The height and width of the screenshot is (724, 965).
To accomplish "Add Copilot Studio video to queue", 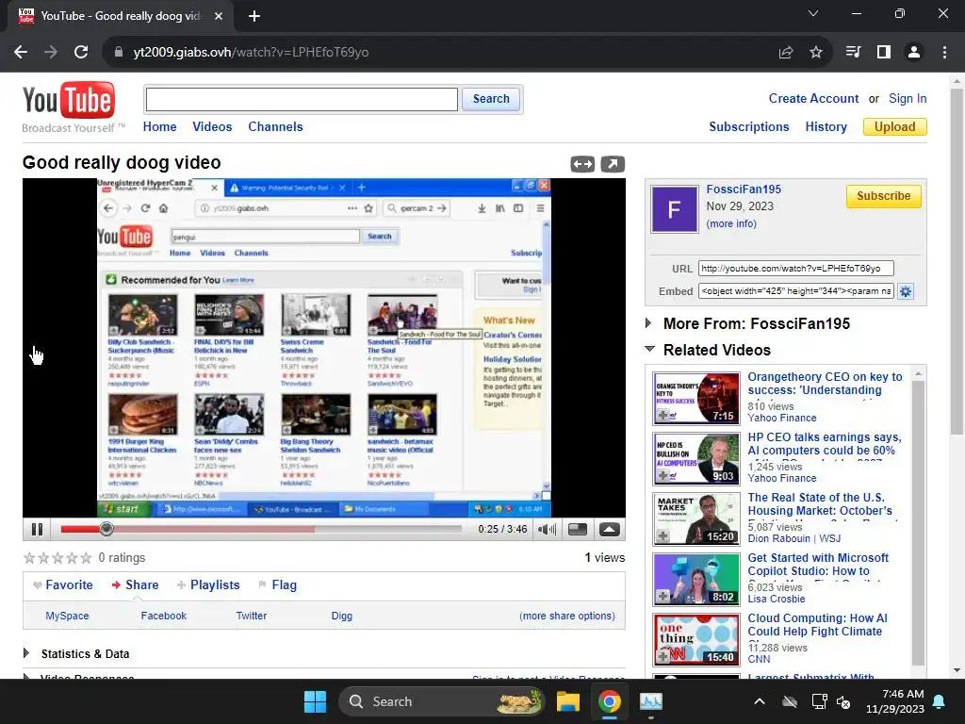I will click(662, 597).
